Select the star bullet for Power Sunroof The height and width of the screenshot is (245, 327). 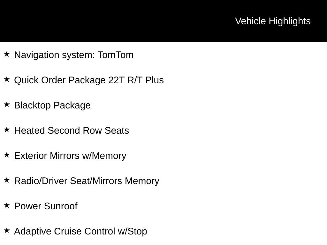(x=7, y=205)
